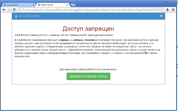The height and width of the screenshot is (111, 178).
Task: Click the ADULT BLOCKER header title
Action: coord(29,16)
